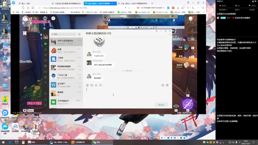
Task: Click live-stream icon beside voice call
Action: tap(163, 85)
